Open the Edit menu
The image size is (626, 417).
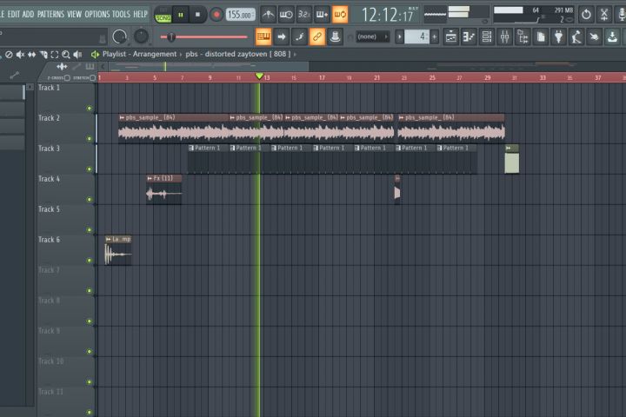point(14,15)
